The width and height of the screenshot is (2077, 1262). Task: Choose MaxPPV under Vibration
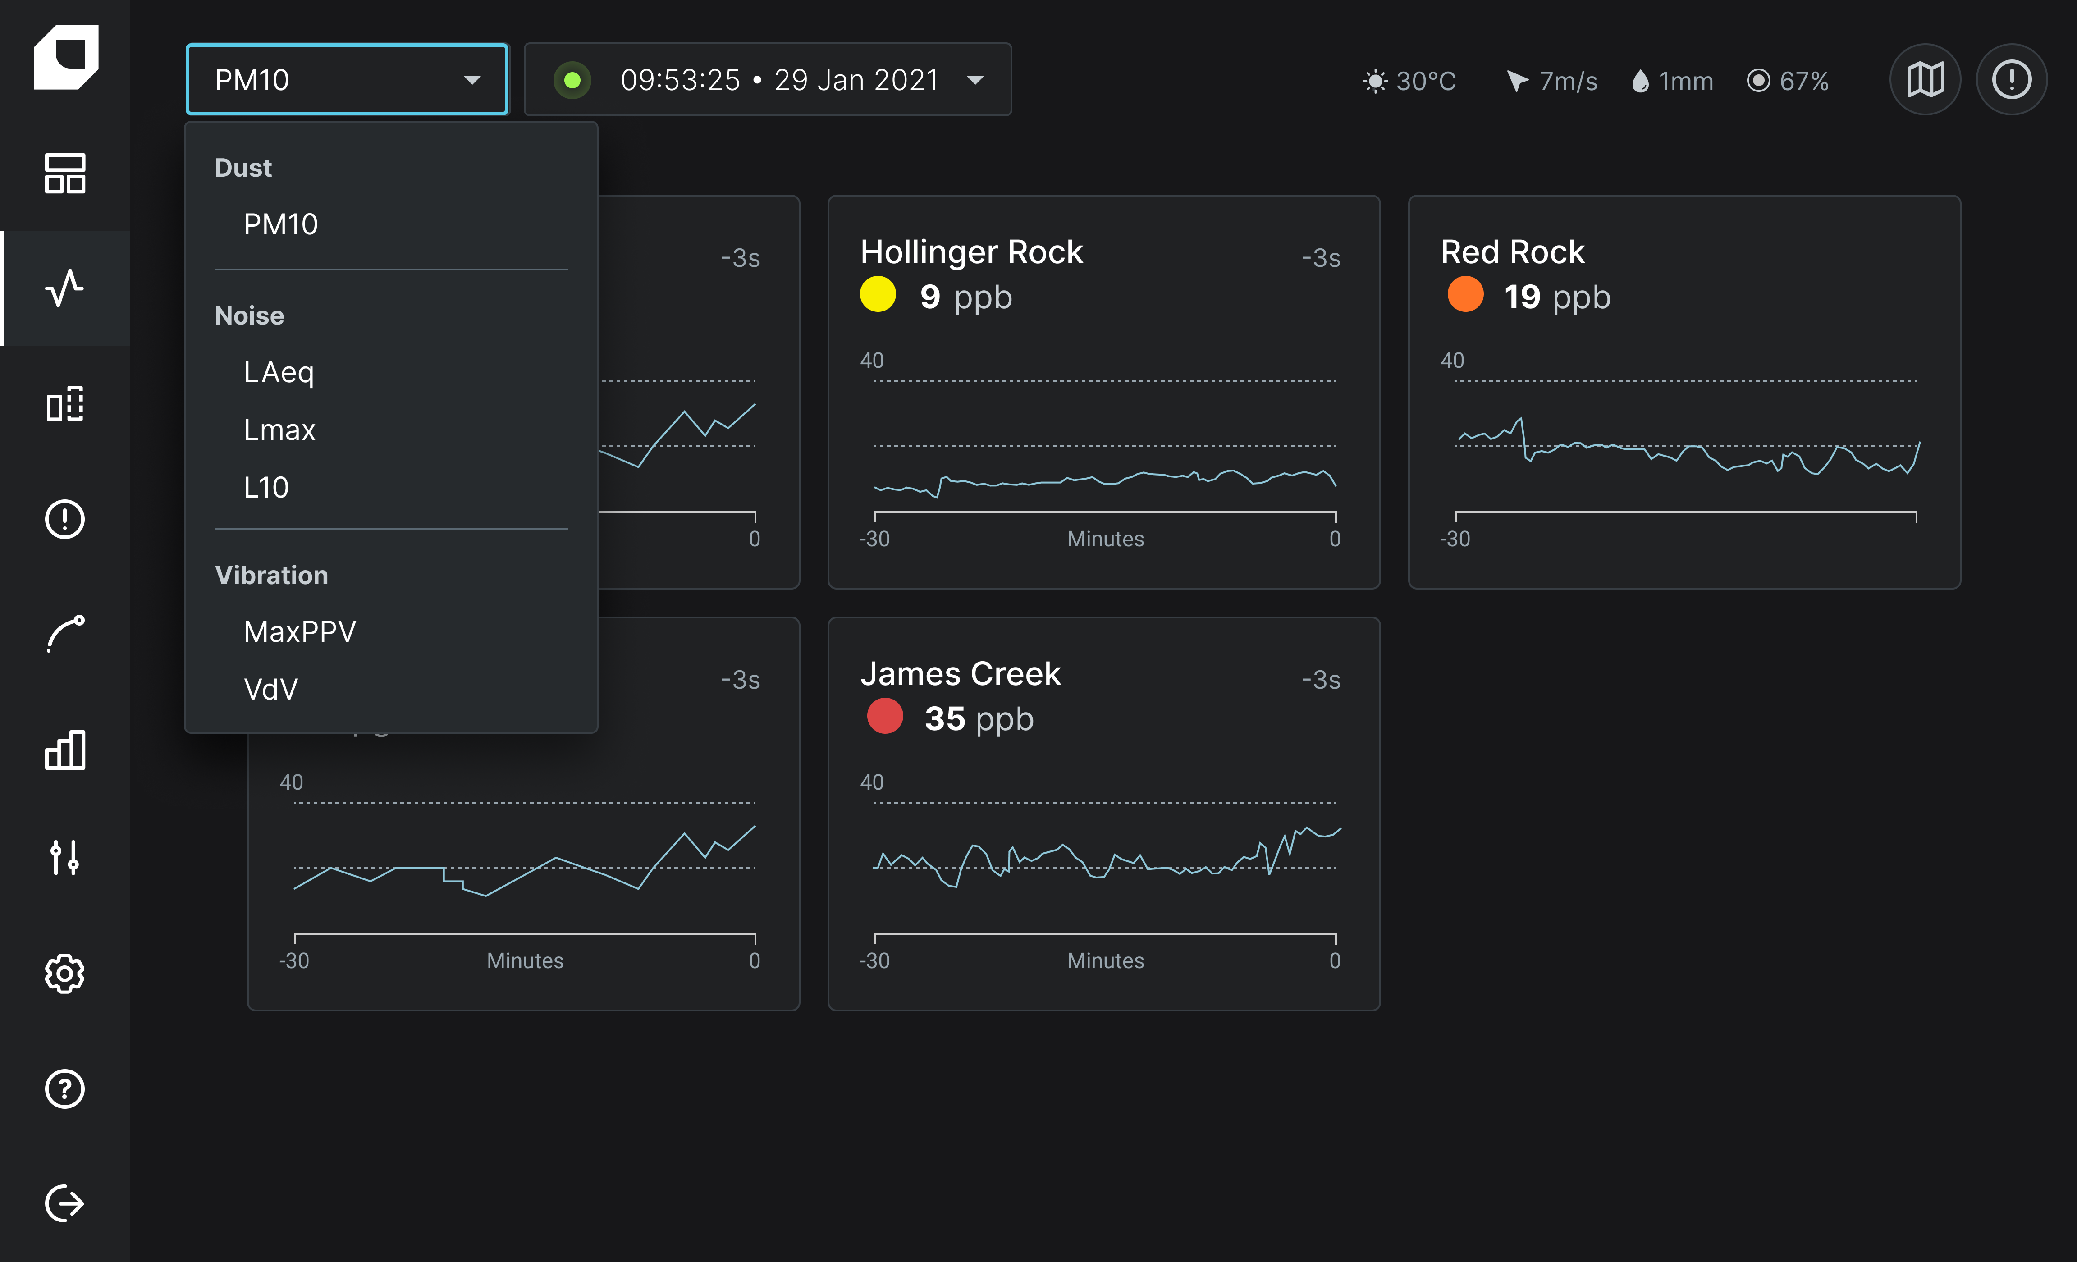[x=300, y=631]
